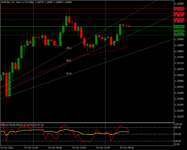
Task: Click the 1.15290 value on price axis
Action: pos(179,111)
